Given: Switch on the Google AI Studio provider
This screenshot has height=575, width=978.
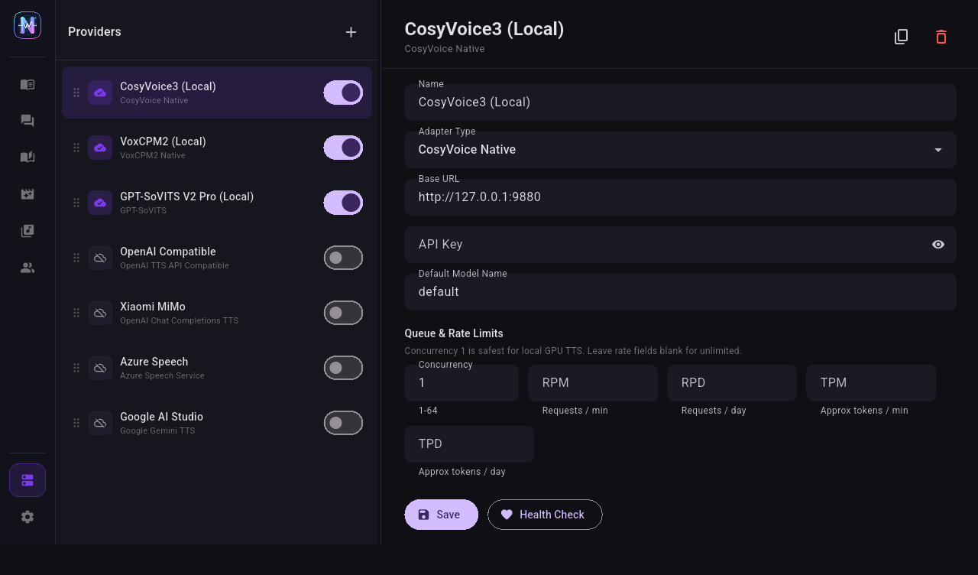Looking at the screenshot, I should 343,423.
